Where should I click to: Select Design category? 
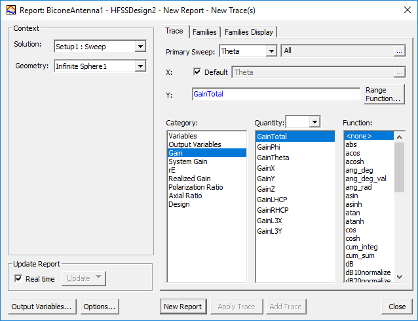[x=207, y=204]
